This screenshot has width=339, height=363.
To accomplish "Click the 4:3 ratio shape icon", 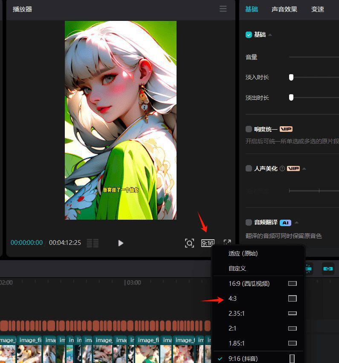I will (292, 299).
